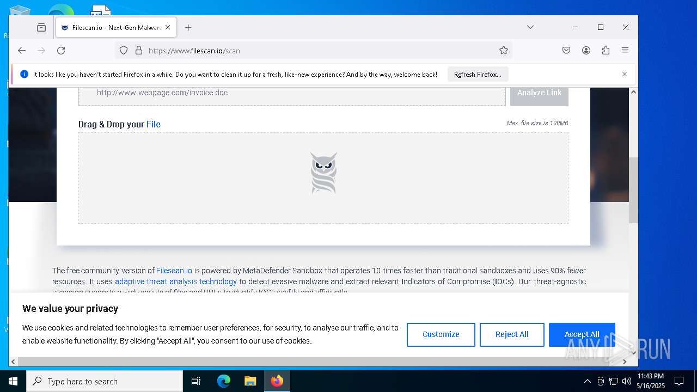Image resolution: width=697 pixels, height=392 pixels.
Task: Open the volume tray icon
Action: coord(626,381)
